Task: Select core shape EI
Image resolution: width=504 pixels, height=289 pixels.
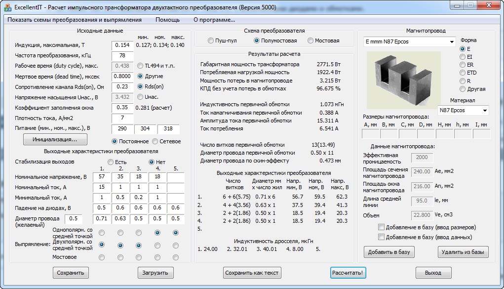Action: (x=462, y=57)
